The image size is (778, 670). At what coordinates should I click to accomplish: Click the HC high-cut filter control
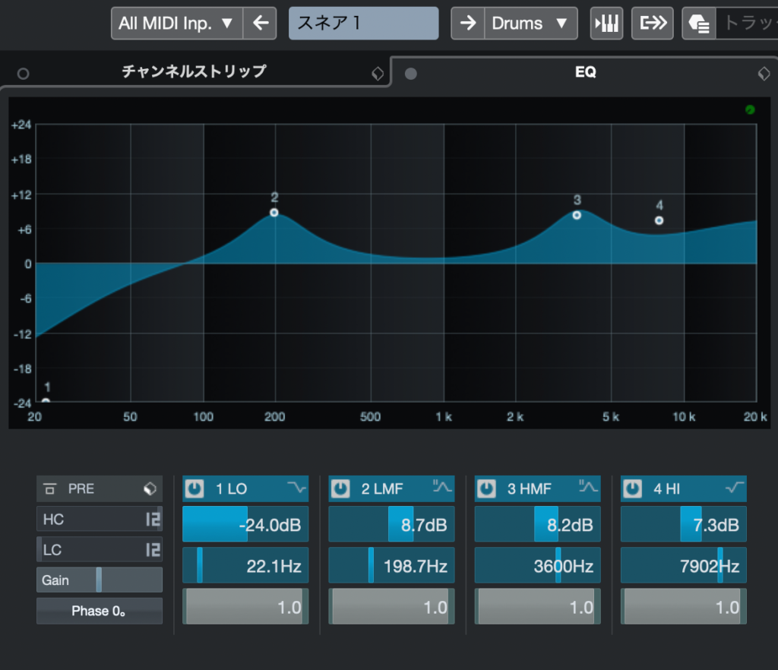99,520
